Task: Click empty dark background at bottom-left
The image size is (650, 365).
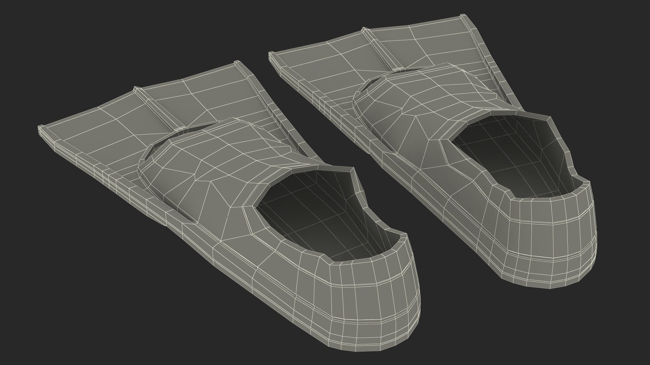Action: pos(68,304)
